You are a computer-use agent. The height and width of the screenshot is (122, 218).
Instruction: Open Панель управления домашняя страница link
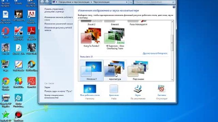(x=54, y=11)
